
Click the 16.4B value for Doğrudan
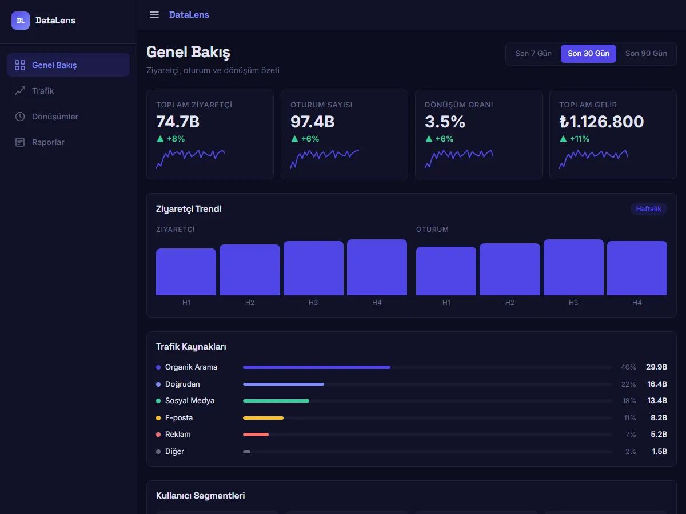point(657,384)
